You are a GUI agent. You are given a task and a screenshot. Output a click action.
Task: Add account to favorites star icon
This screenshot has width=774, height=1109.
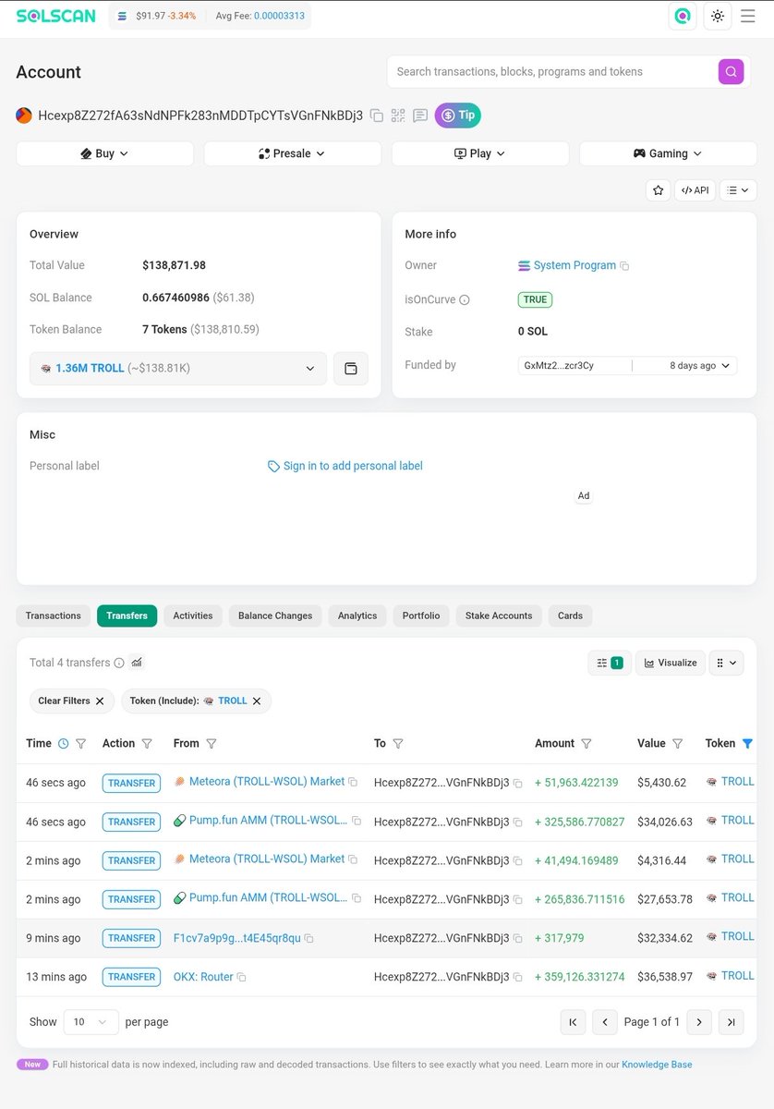[658, 190]
